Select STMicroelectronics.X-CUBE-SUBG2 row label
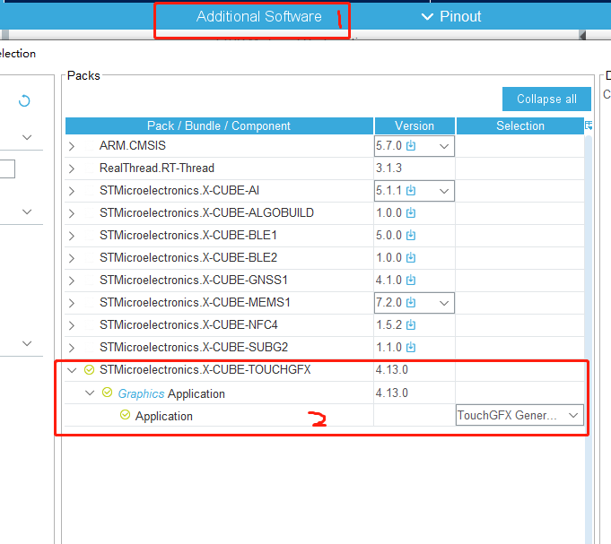The height and width of the screenshot is (544, 611). pos(194,347)
